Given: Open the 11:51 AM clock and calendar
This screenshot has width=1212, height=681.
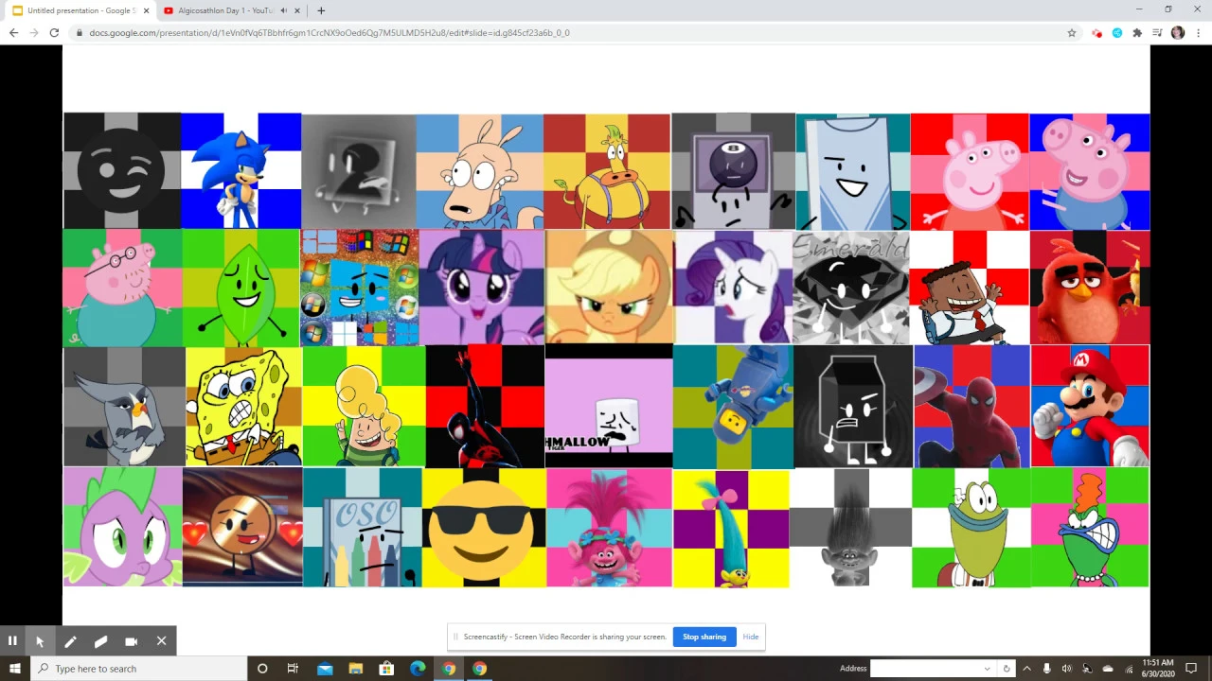Looking at the screenshot, I should point(1158,669).
